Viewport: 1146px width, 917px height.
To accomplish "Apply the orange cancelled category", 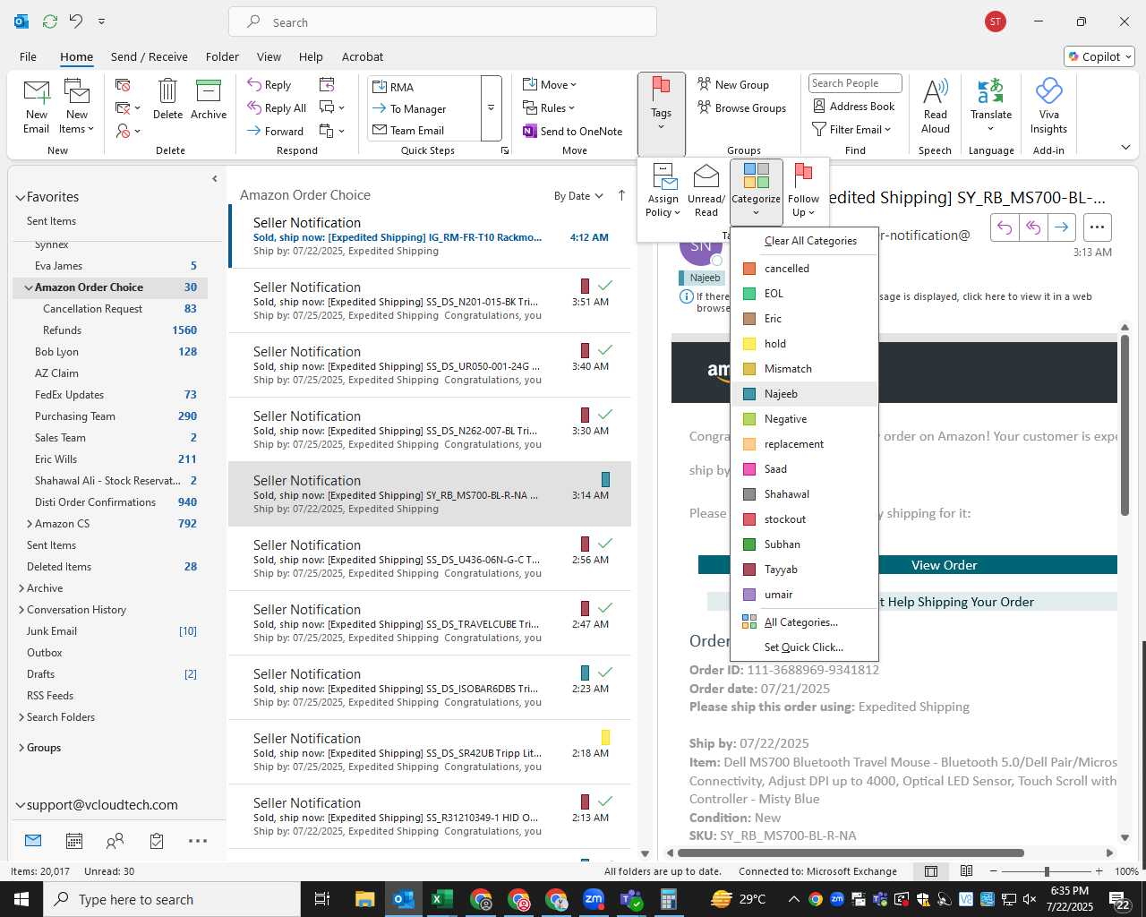I will (x=804, y=269).
